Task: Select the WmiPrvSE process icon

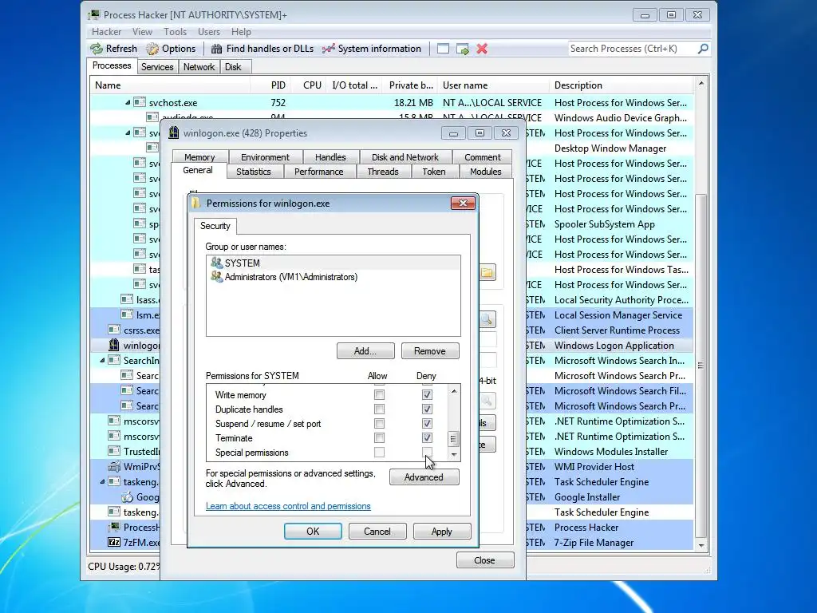Action: pos(113,466)
